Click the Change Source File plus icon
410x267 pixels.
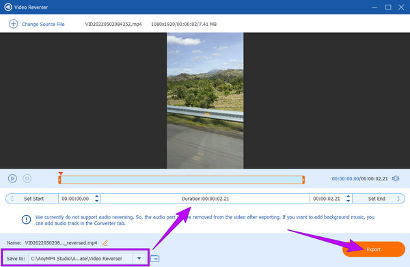pyautogui.click(x=14, y=24)
